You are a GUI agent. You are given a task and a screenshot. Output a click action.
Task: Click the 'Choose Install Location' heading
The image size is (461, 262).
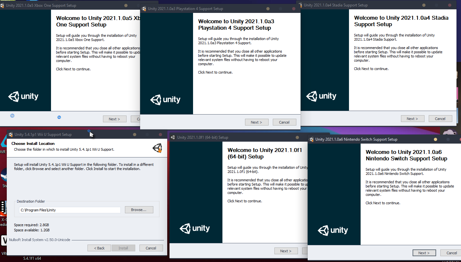coord(33,144)
